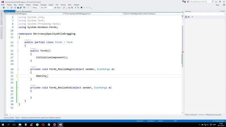
Task: Click the Visual Studio taskbar icon
Action: 60,125
